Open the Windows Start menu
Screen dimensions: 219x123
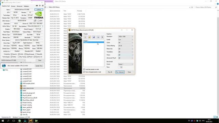point(3,121)
